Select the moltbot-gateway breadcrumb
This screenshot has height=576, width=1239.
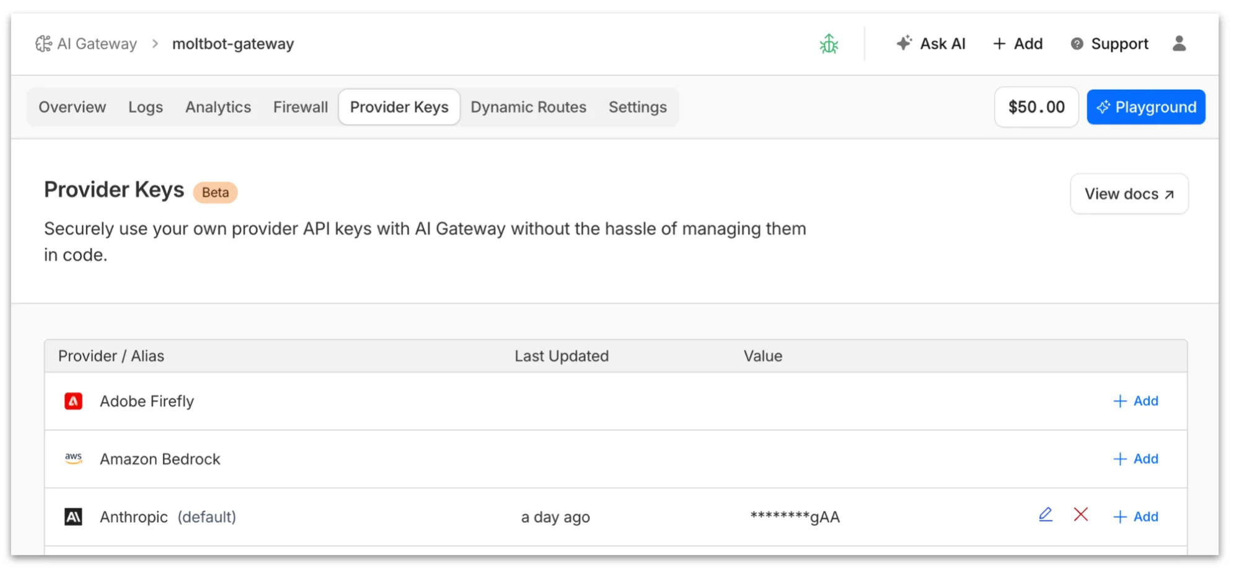click(233, 43)
